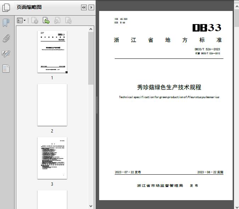This screenshot has height=209, width=239.
Task: Click the right arrow expand button
Action: tap(91, 7)
